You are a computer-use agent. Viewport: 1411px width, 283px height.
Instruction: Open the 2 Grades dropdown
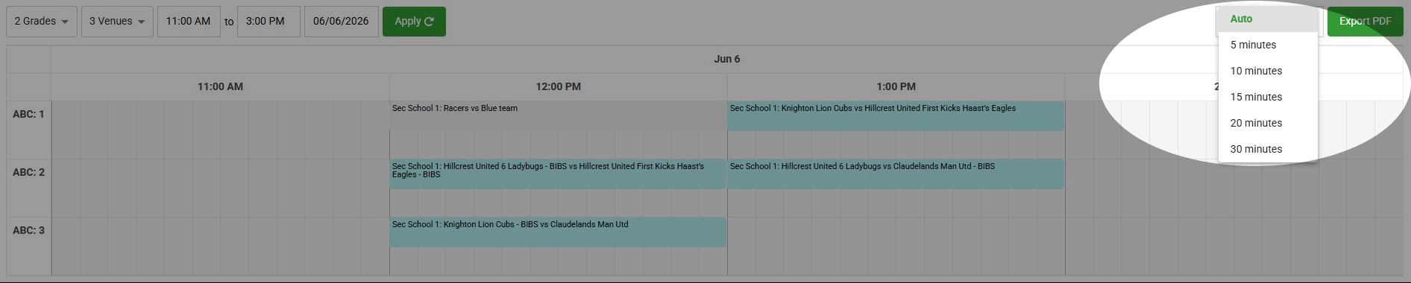click(42, 22)
